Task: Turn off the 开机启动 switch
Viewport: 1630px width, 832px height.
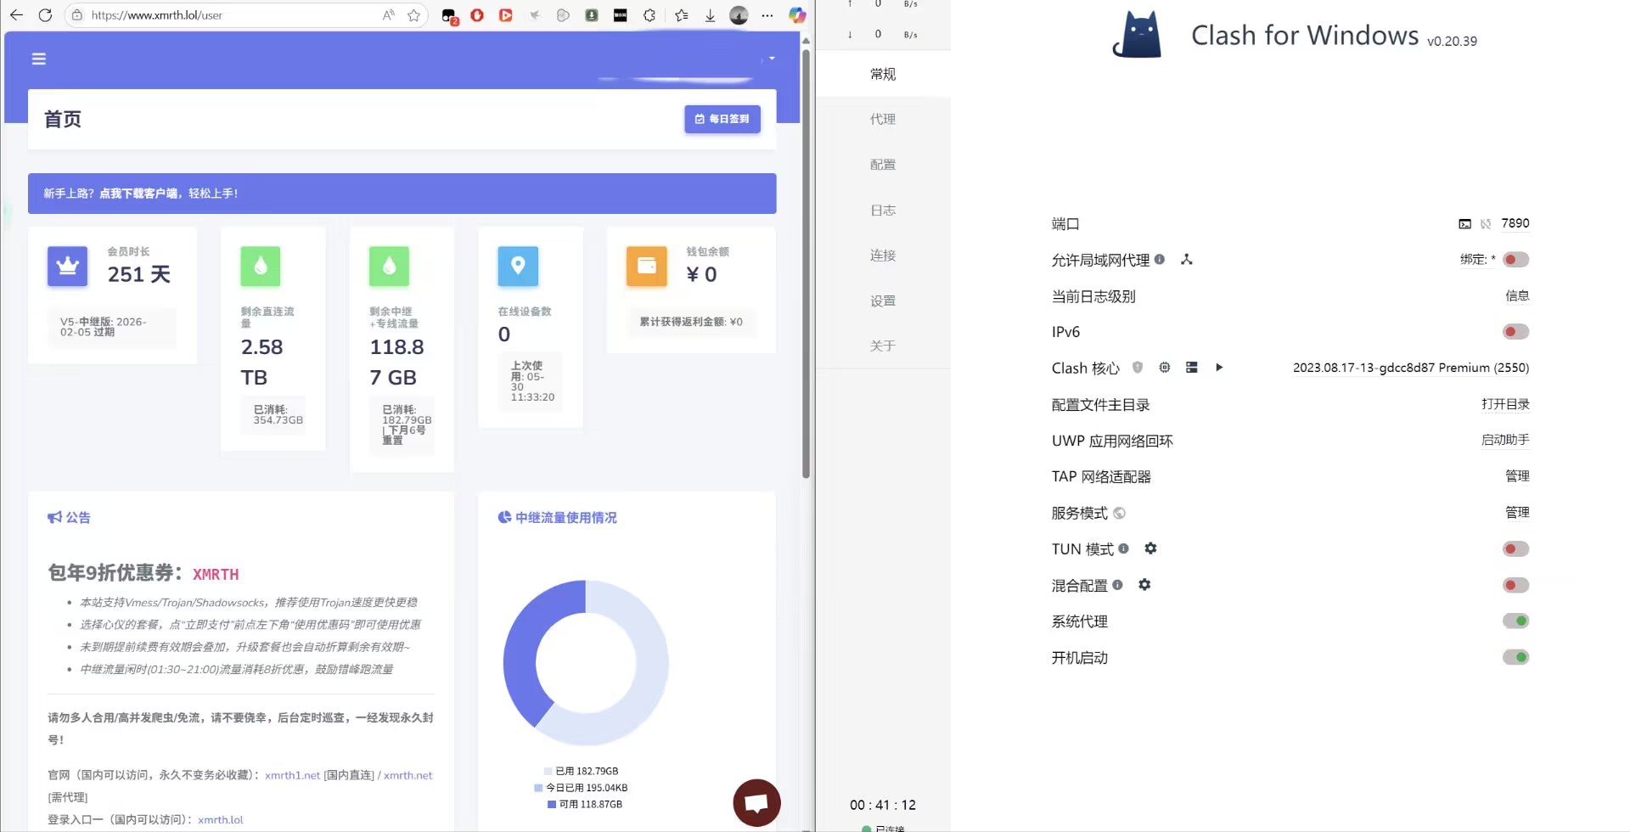Action: 1515,657
